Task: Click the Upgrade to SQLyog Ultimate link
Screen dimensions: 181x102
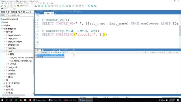Action: pyautogui.click(x=170, y=97)
